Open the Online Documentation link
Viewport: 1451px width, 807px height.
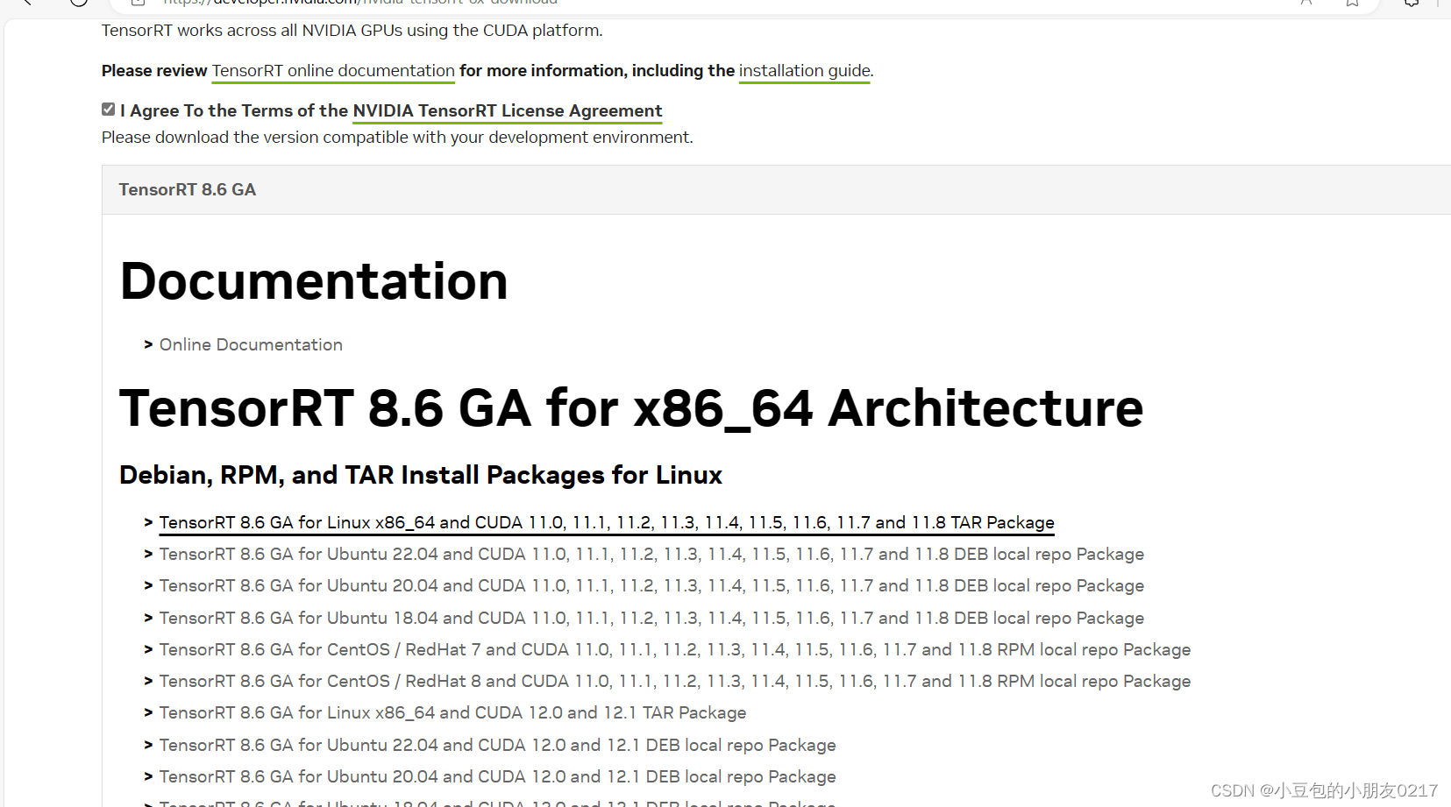251,345
